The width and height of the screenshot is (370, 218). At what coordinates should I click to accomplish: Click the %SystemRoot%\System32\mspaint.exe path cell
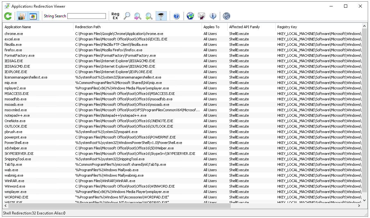click(106, 132)
